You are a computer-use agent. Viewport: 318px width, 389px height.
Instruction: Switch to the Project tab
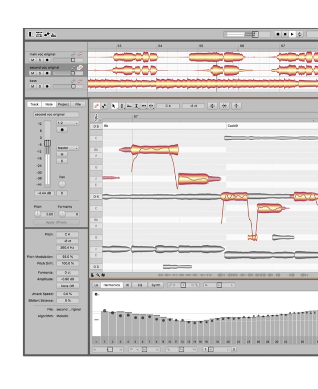click(63, 104)
